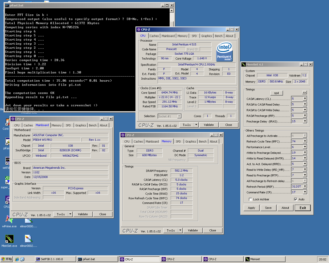Open Graphics tab in Mainboard CPU-Z window
Image resolution: width=329 pixels, height=263 pixels.
81,125
